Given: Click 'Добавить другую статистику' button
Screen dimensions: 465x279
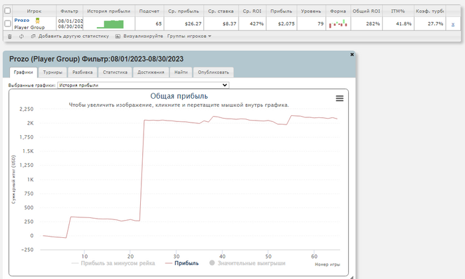Looking at the screenshot, I should tap(70, 36).
